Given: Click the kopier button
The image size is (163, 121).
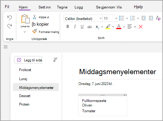Looking at the screenshot, I should click(40, 24).
